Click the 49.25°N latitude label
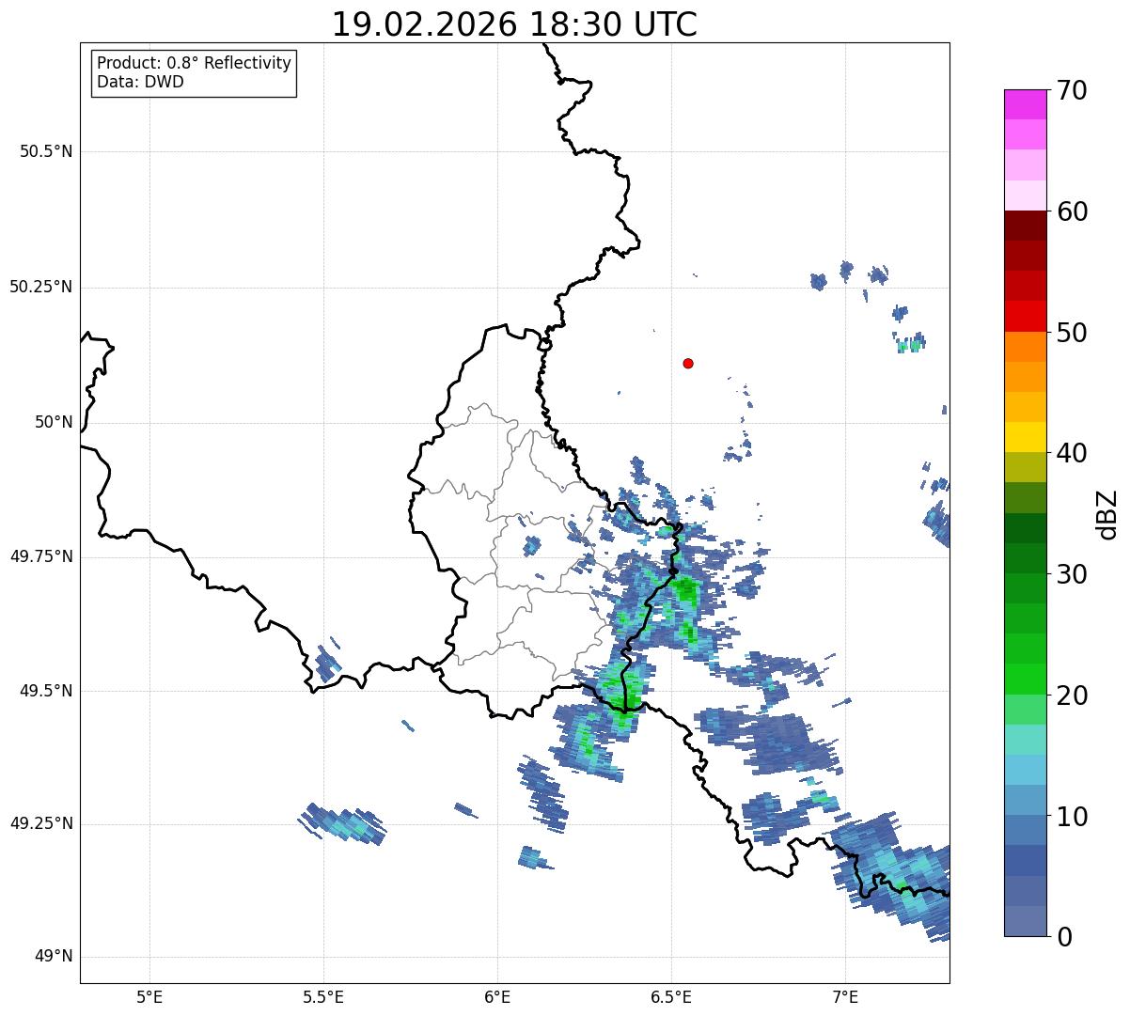Image resolution: width=1130 pixels, height=1016 pixels. tap(40, 823)
